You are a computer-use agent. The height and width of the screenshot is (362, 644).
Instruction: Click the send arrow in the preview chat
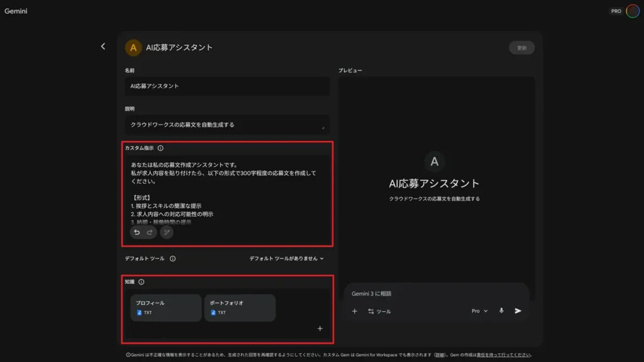pyautogui.click(x=517, y=310)
